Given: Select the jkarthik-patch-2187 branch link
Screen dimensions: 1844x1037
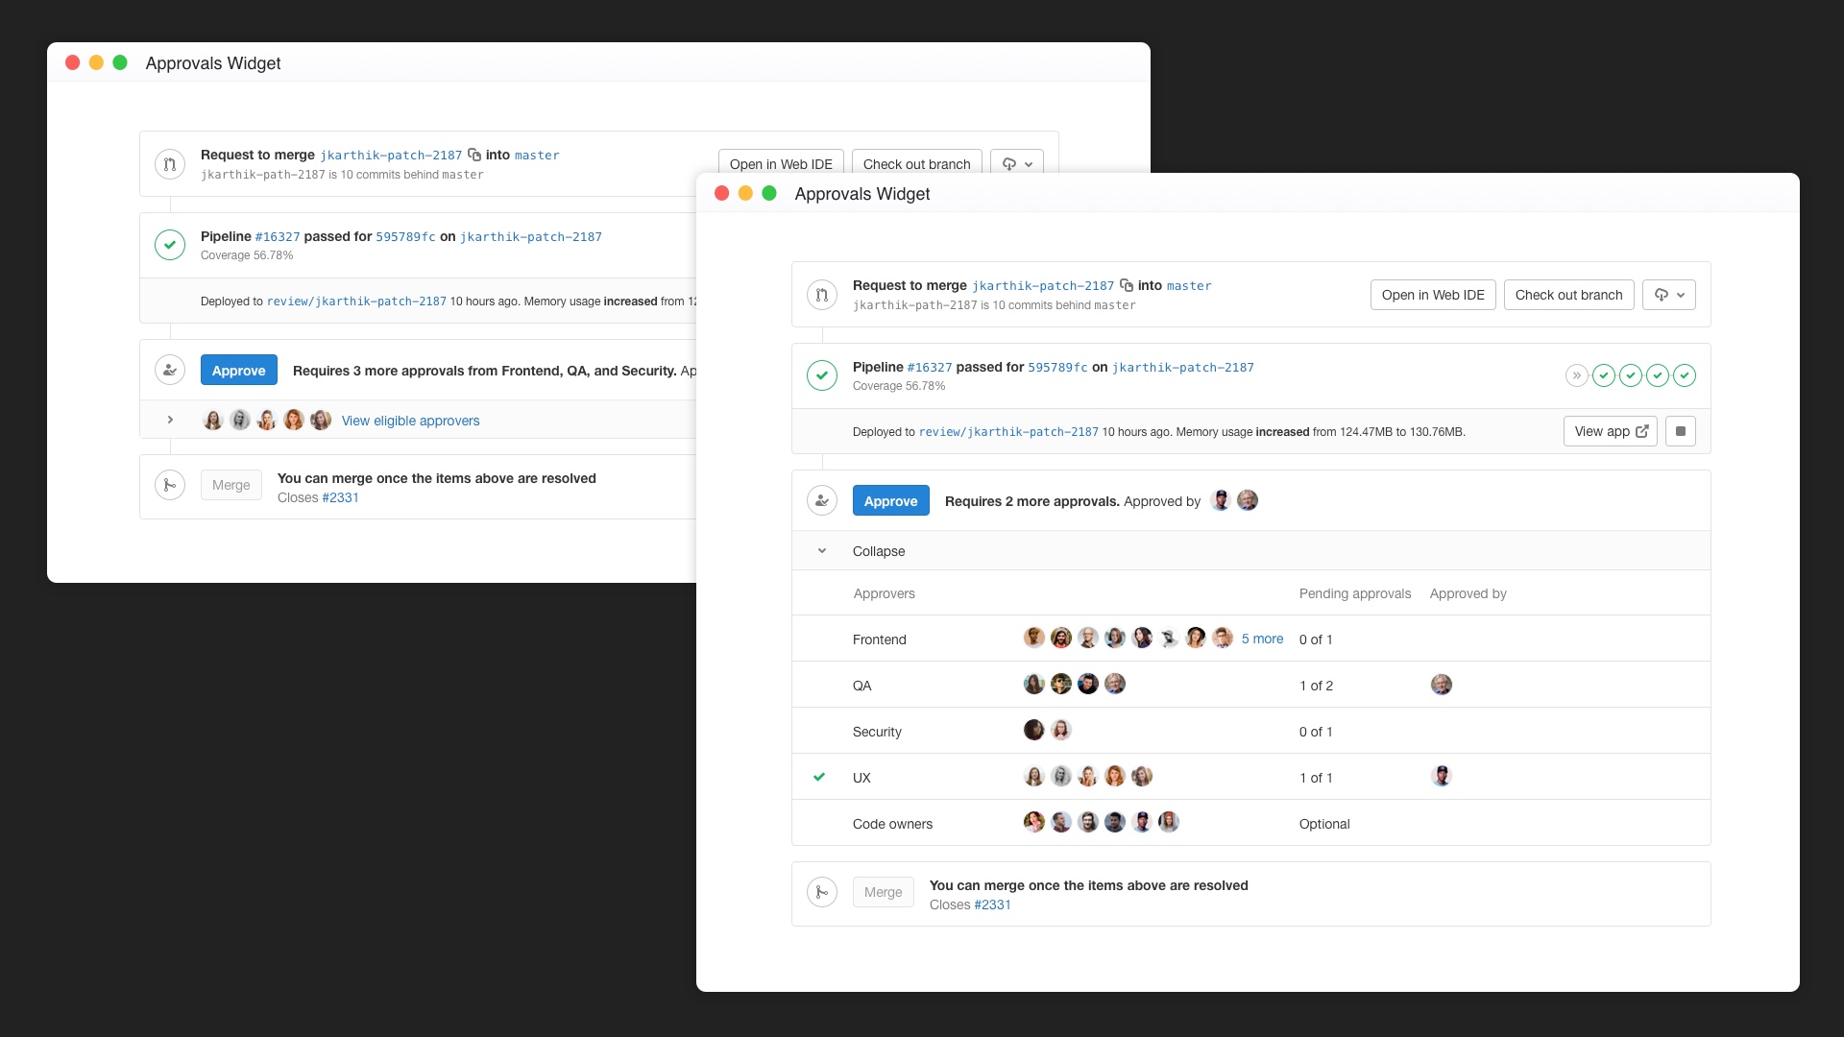Looking at the screenshot, I should [1042, 285].
